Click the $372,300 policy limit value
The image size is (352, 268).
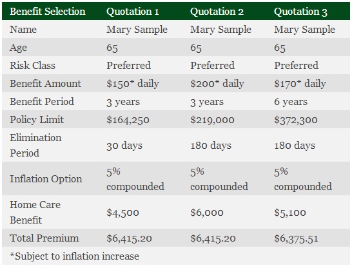click(x=296, y=120)
